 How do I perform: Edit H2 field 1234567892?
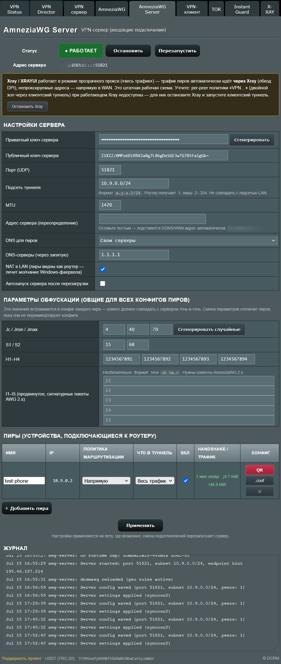click(x=160, y=359)
